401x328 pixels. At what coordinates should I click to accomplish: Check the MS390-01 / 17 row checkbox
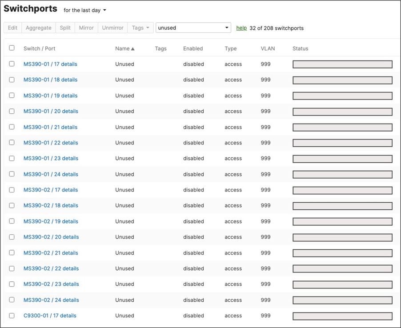pyautogui.click(x=12, y=64)
